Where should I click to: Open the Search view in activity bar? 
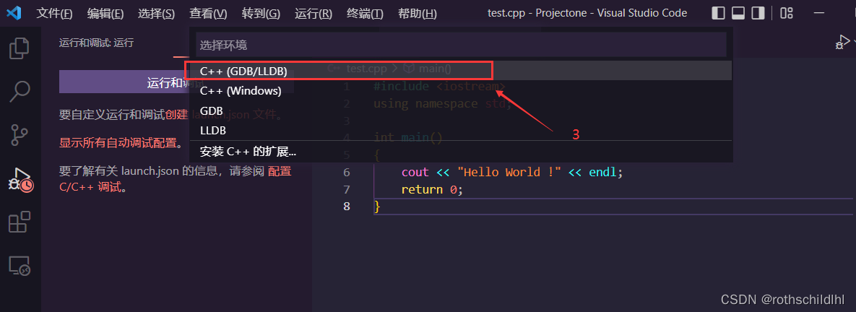point(20,92)
